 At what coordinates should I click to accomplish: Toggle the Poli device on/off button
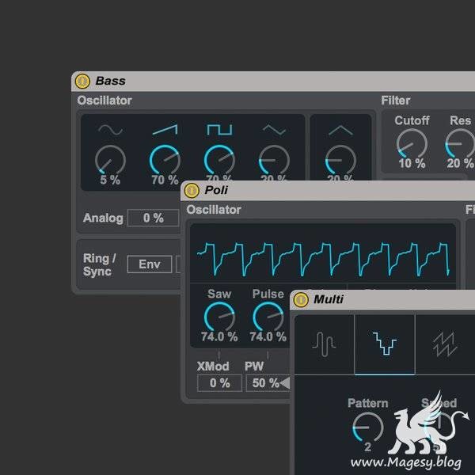tap(192, 190)
